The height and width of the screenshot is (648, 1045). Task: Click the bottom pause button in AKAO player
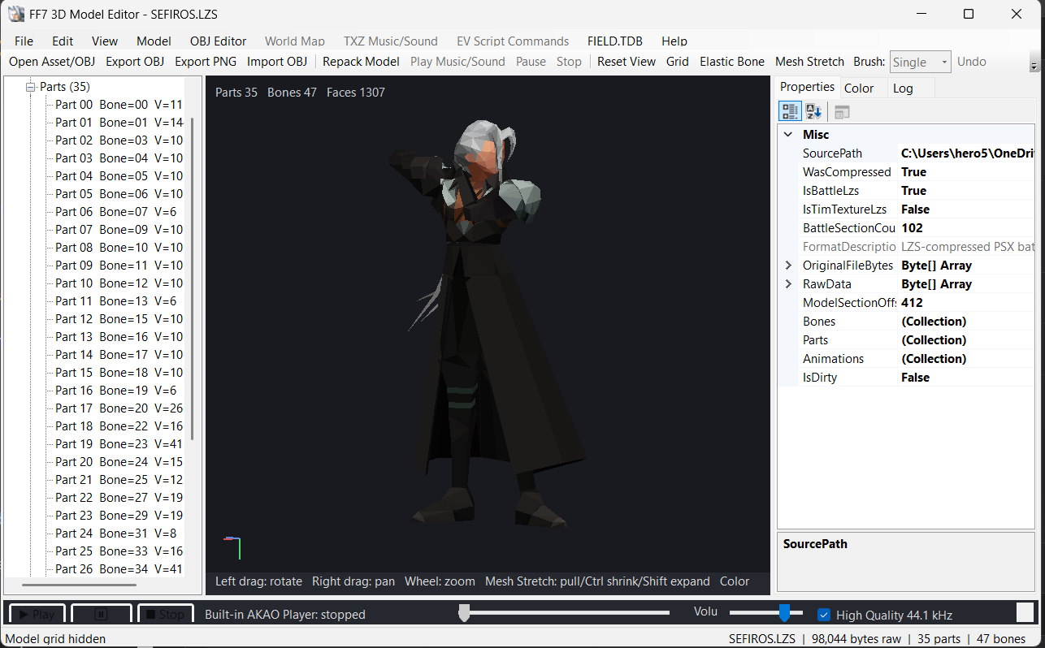tap(101, 615)
